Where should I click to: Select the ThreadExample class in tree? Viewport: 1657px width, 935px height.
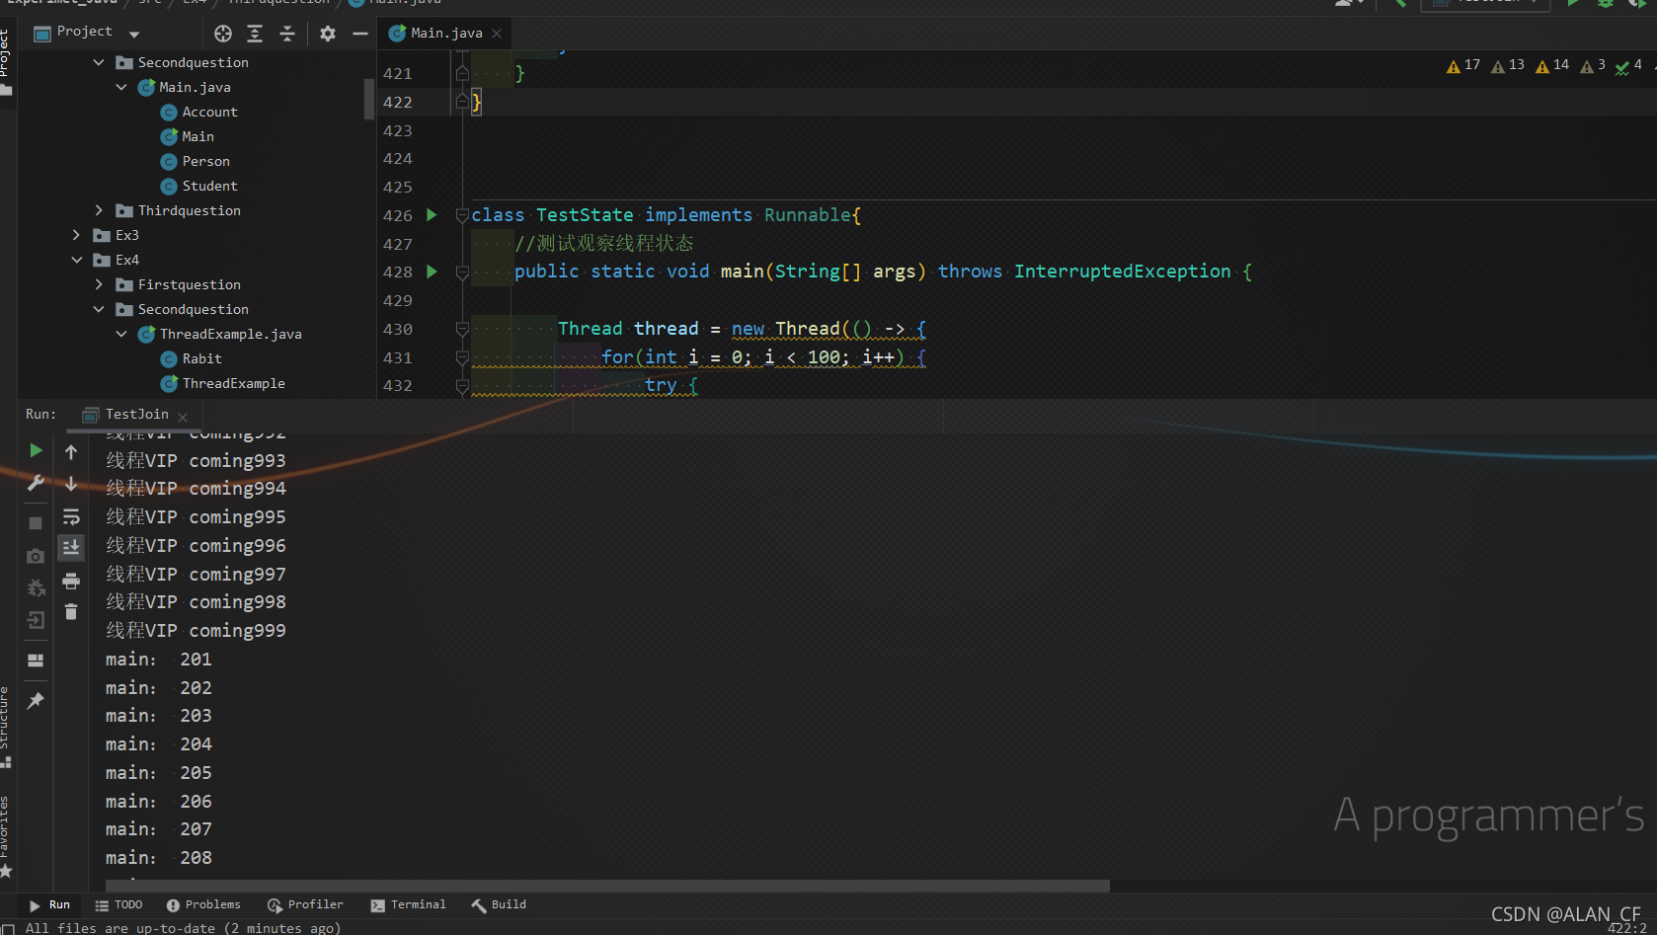(223, 383)
